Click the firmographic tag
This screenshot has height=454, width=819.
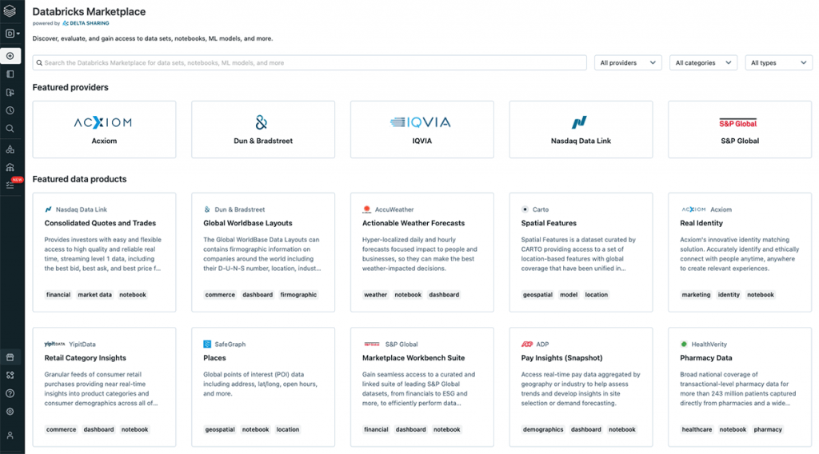298,295
